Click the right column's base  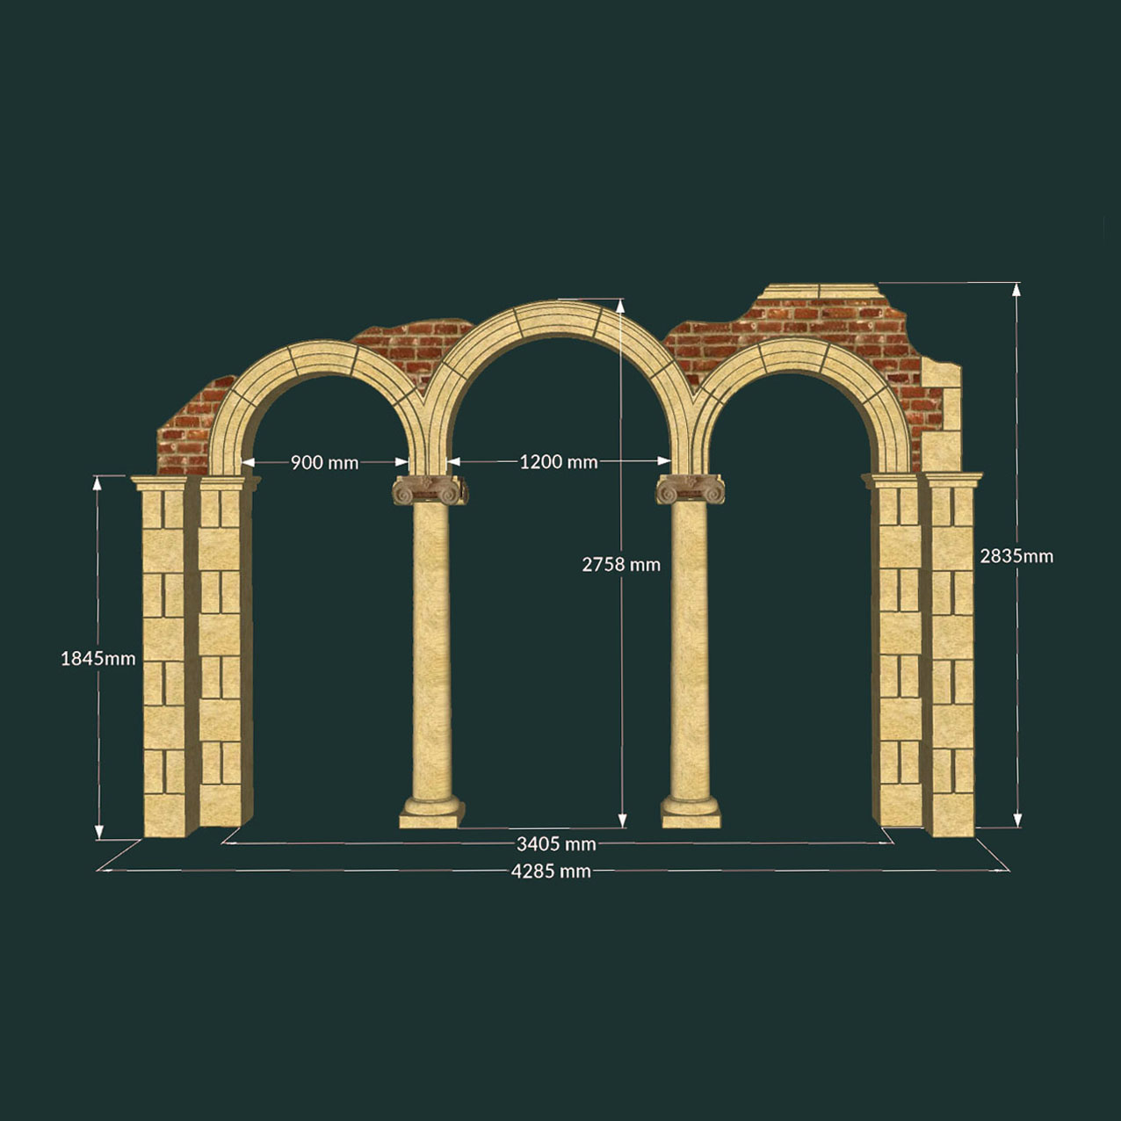690,813
